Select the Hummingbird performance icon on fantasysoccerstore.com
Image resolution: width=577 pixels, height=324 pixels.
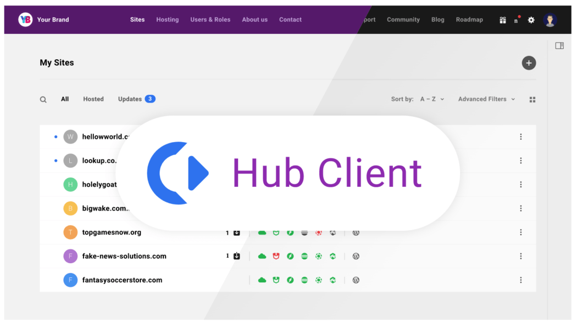coord(290,280)
